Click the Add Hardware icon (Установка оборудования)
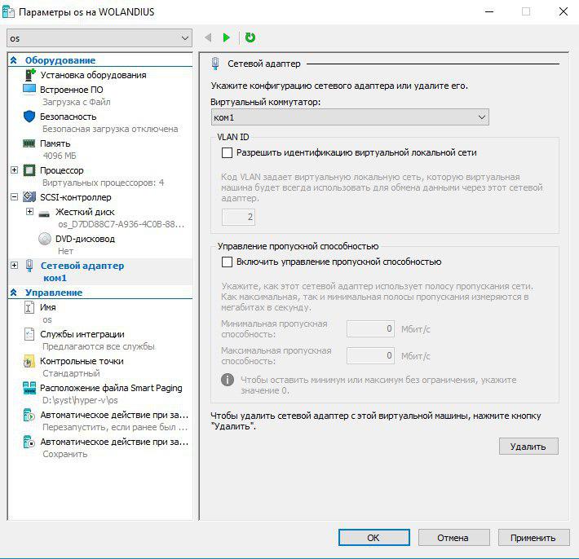The height and width of the screenshot is (559, 579). (x=29, y=75)
